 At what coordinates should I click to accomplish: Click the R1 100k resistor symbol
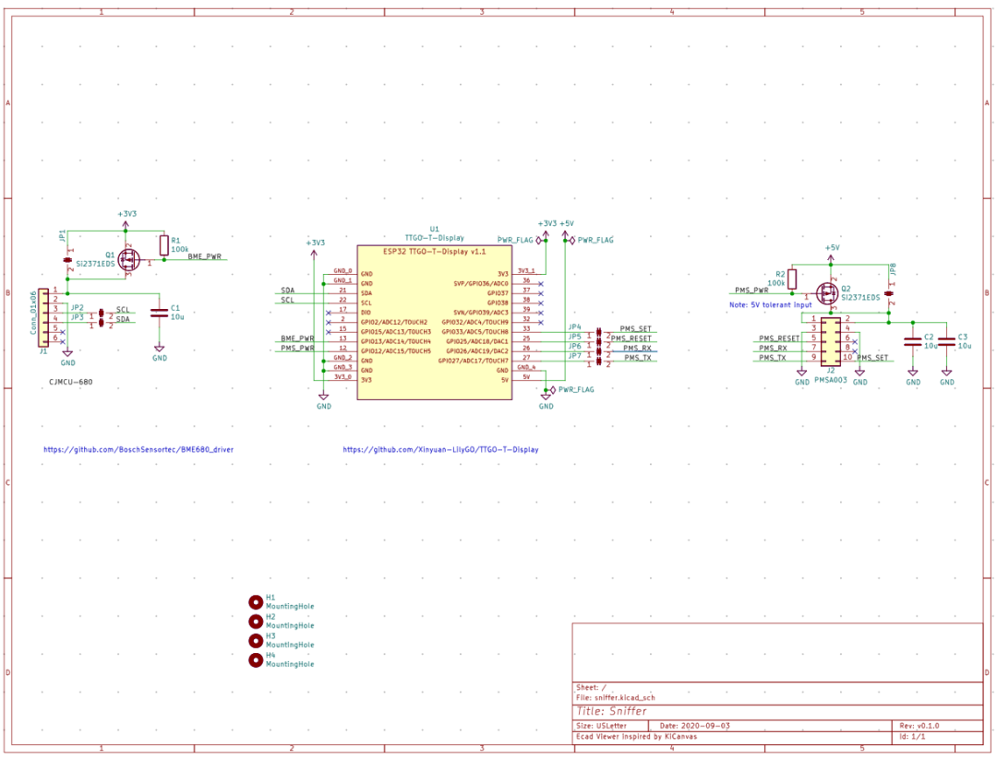click(x=164, y=246)
